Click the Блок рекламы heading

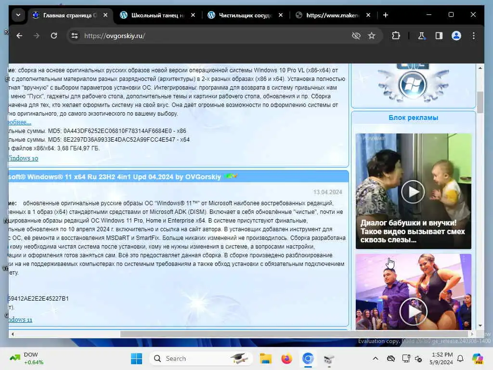click(x=413, y=118)
